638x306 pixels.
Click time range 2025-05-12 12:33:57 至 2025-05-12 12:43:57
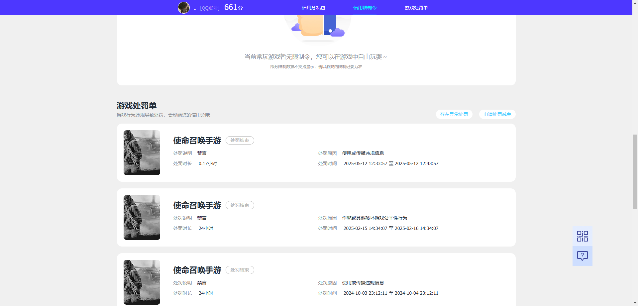coord(391,163)
